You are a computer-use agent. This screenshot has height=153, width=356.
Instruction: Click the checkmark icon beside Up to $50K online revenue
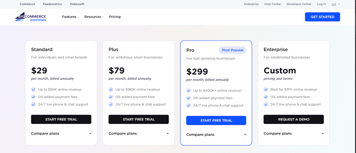pyautogui.click(x=33, y=90)
